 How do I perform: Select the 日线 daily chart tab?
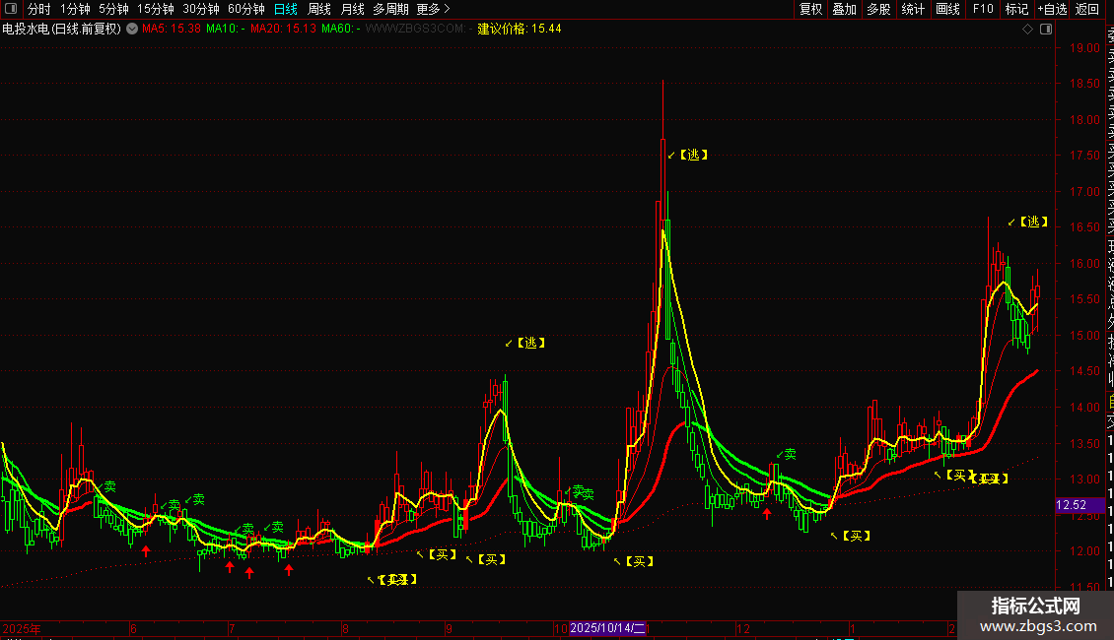coord(286,9)
